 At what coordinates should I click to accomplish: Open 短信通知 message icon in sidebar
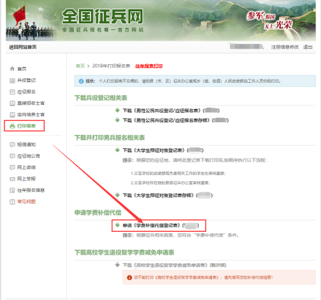coord(12,144)
